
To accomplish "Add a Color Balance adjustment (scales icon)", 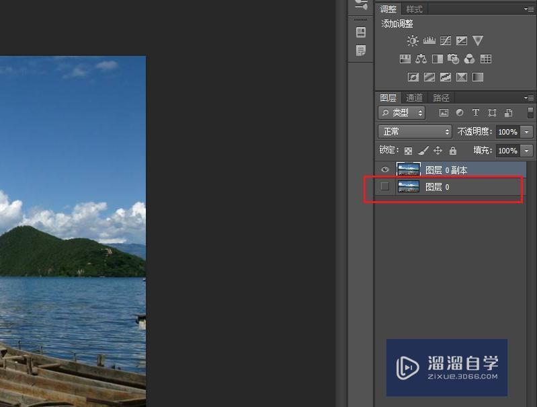I will coord(421,59).
